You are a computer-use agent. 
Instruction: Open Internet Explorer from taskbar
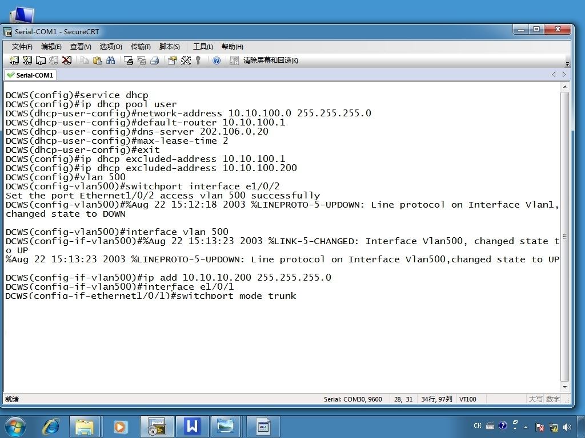[51, 427]
